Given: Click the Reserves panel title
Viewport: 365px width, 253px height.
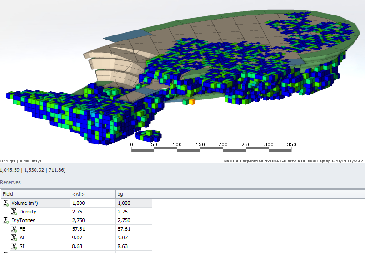Looking at the screenshot, I should [10, 182].
